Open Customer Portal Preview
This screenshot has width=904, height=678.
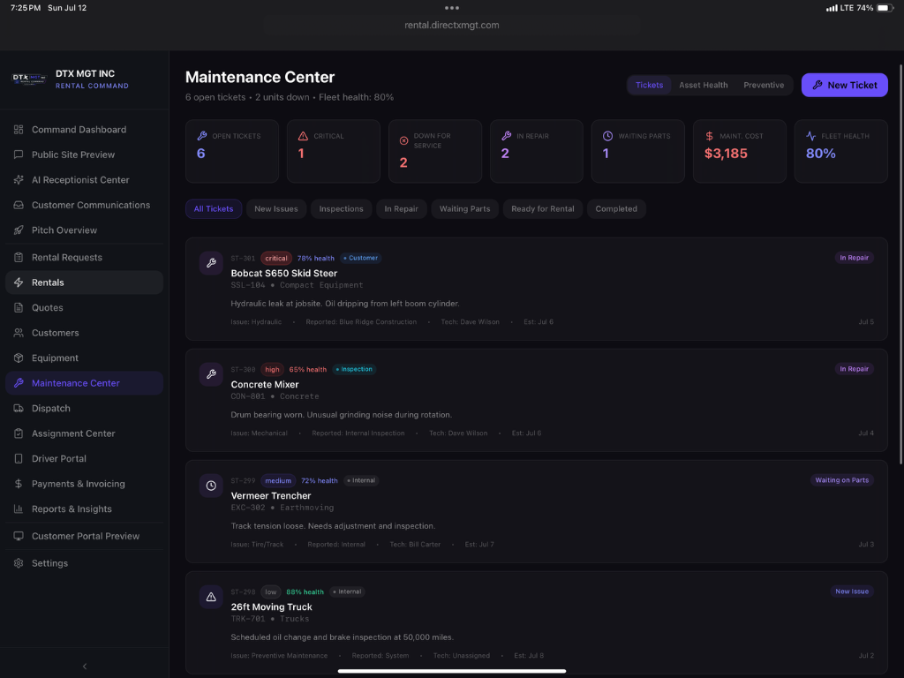pyautogui.click(x=84, y=536)
